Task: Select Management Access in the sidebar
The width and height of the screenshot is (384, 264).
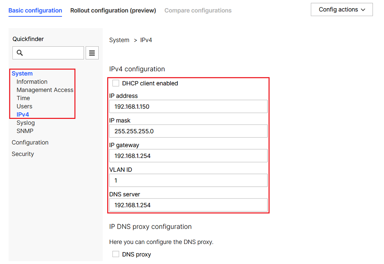Action: pyautogui.click(x=45, y=90)
